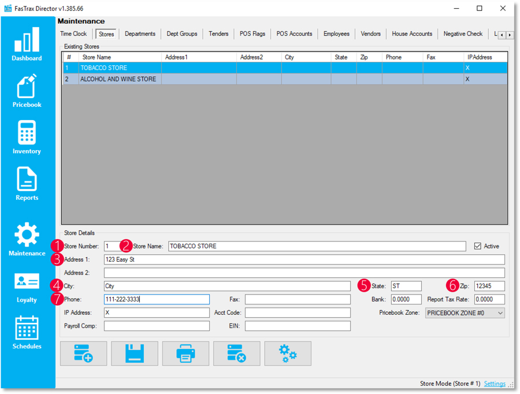Image resolution: width=520 pixels, height=394 pixels.
Task: Click the City input field
Action: pos(227,286)
